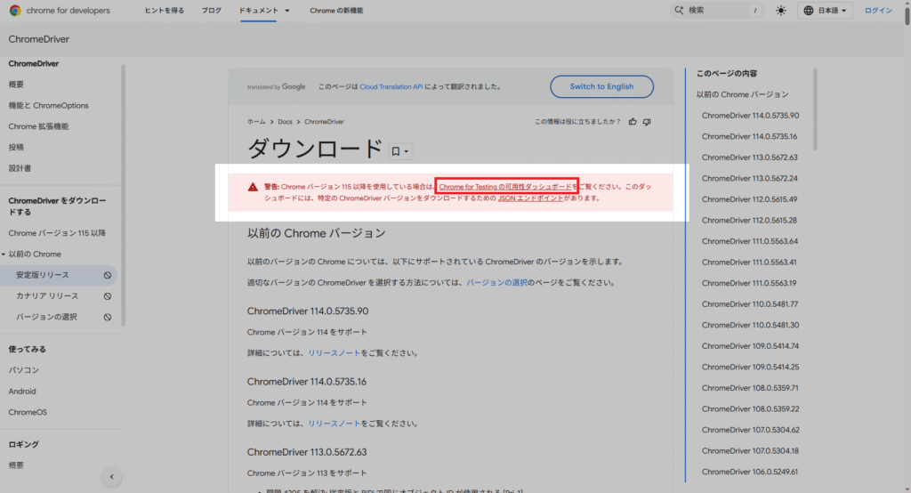The width and height of the screenshot is (911, 493).
Task: Jump to ChromeDriver 111.0.5563.41 in the page contents
Action: point(749,263)
